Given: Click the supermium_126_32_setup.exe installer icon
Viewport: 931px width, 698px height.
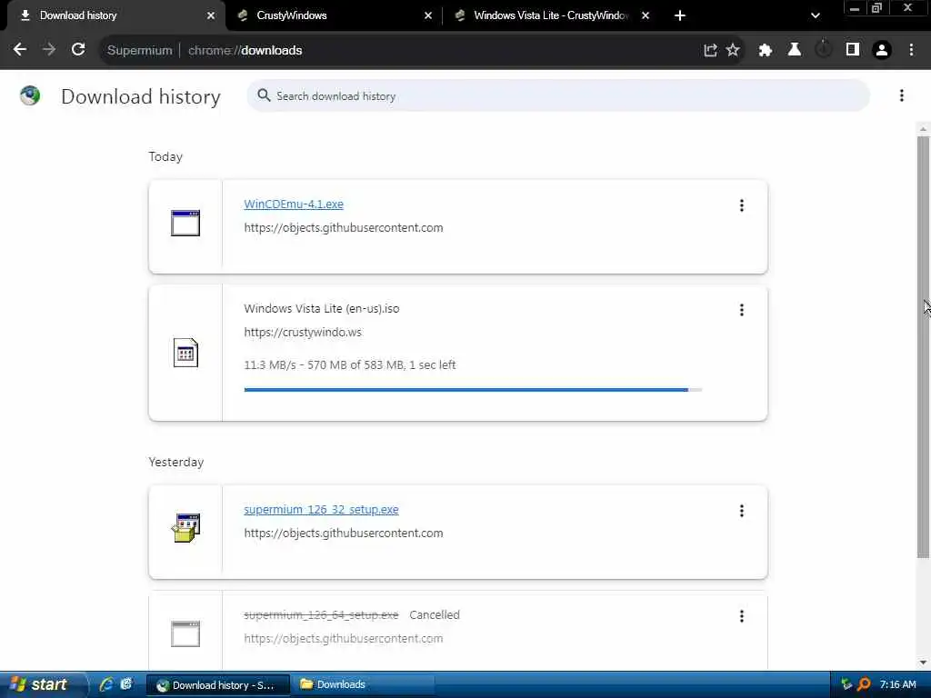Looking at the screenshot, I should pos(185,528).
